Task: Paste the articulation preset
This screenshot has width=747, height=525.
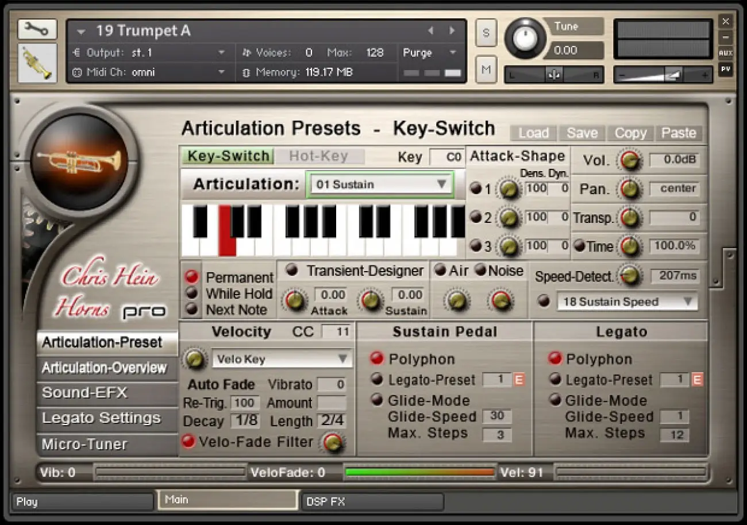Action: (679, 133)
